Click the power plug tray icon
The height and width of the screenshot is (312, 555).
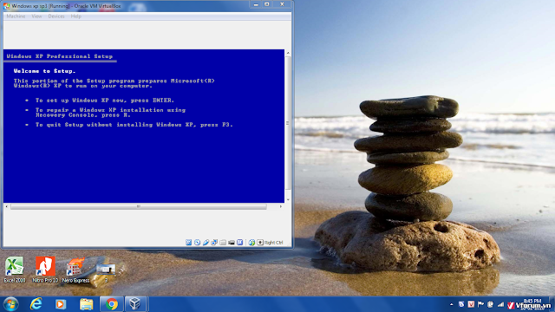pyautogui.click(x=491, y=304)
